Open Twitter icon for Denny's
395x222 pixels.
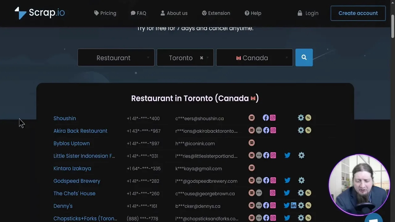tap(287, 205)
